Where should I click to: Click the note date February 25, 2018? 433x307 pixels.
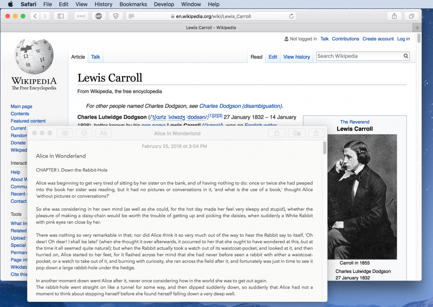174,146
